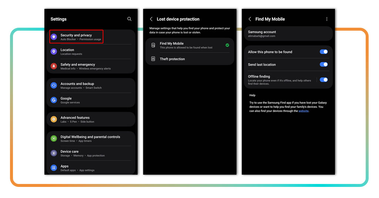Tap the Device care icon
379x198 pixels.
click(x=54, y=153)
